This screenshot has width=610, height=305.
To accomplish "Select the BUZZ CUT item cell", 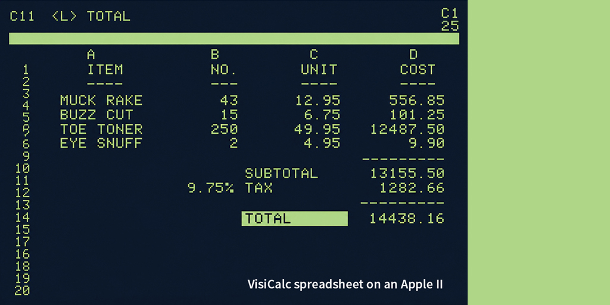I will [97, 115].
